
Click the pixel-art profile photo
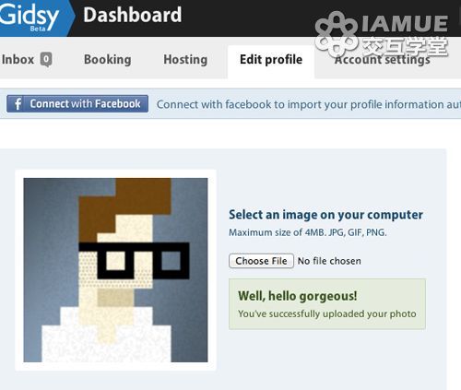(115, 270)
